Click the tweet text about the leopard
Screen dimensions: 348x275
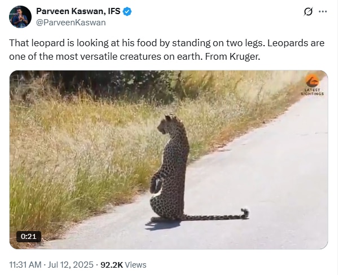coord(167,50)
